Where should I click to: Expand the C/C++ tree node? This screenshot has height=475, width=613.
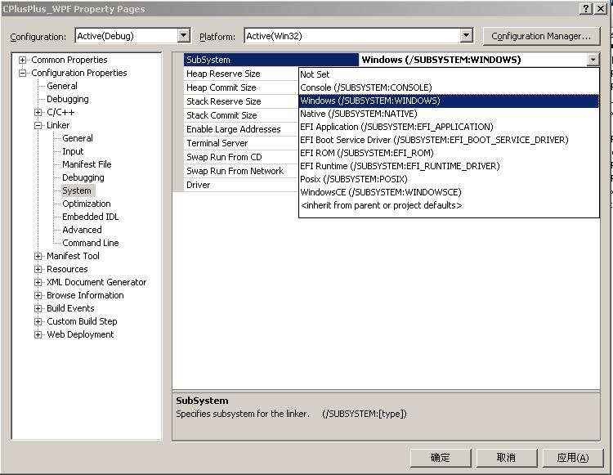click(x=38, y=112)
